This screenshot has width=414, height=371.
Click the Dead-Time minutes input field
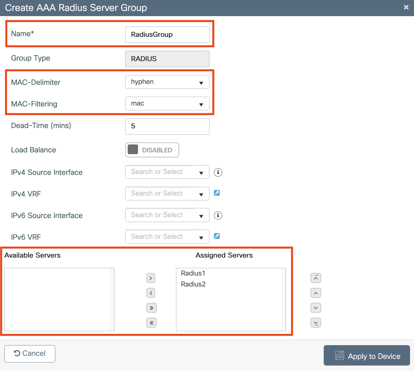tap(167, 127)
